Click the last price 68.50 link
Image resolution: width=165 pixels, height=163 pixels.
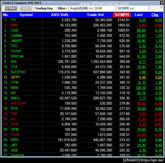tap(141, 103)
